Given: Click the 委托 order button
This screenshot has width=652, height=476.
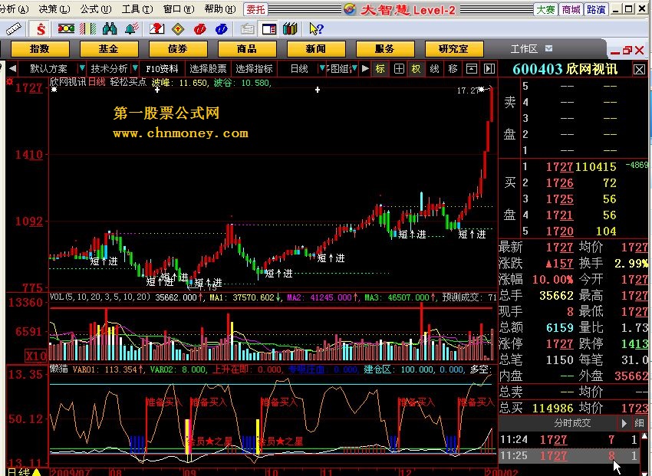Looking at the screenshot, I should 255,9.
